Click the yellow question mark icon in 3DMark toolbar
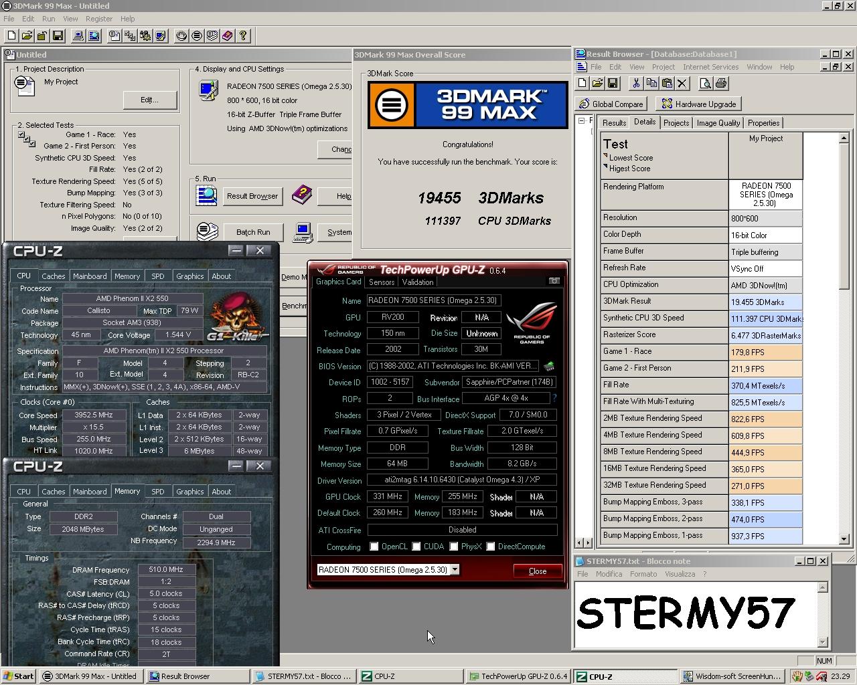This screenshot has height=685, width=857. (x=243, y=35)
